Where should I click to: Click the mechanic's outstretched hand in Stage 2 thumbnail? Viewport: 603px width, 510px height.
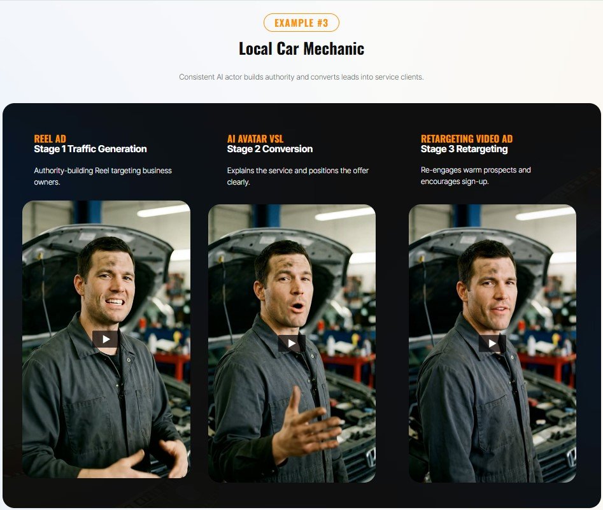pyautogui.click(x=306, y=432)
